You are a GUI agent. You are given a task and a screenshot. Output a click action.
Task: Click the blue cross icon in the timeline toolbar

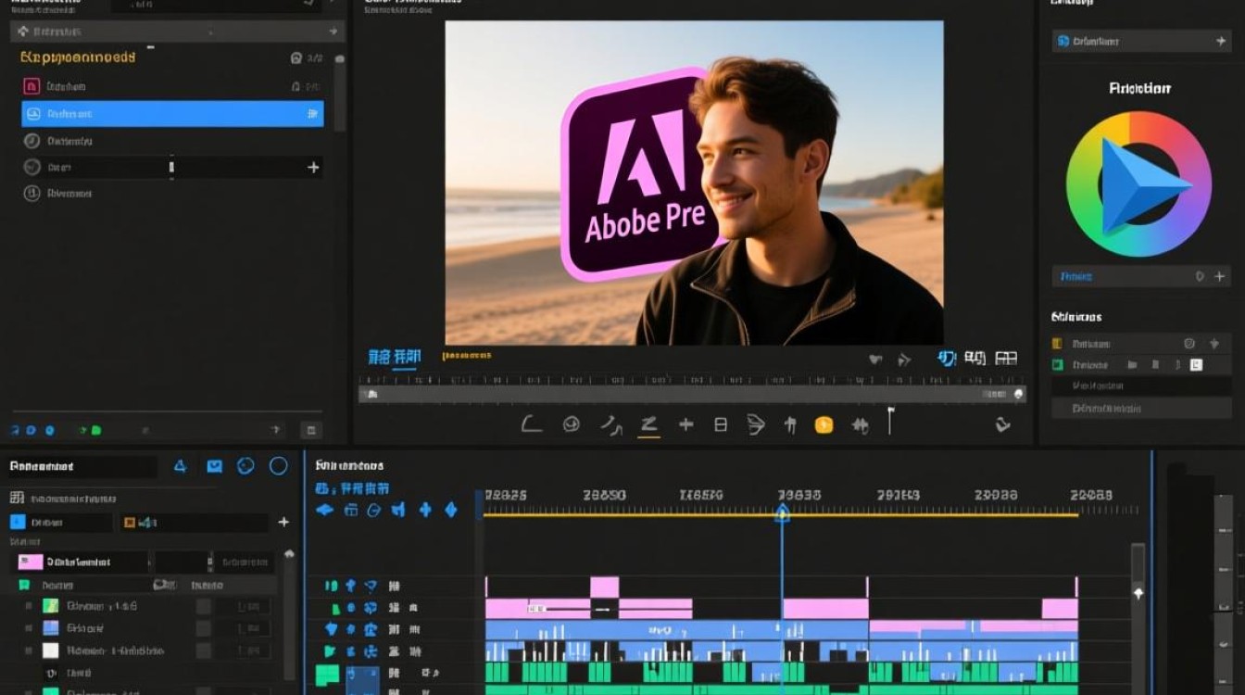point(425,510)
